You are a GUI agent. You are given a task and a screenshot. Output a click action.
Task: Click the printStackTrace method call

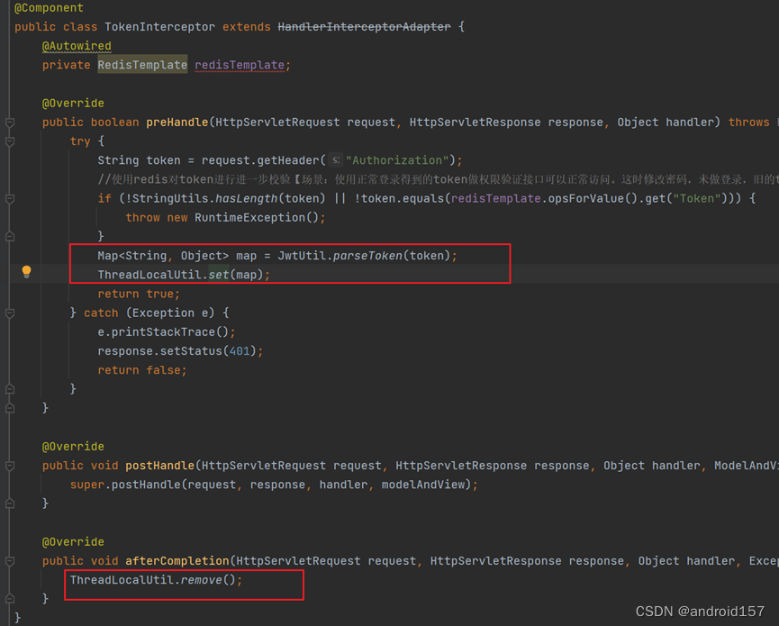(163, 331)
